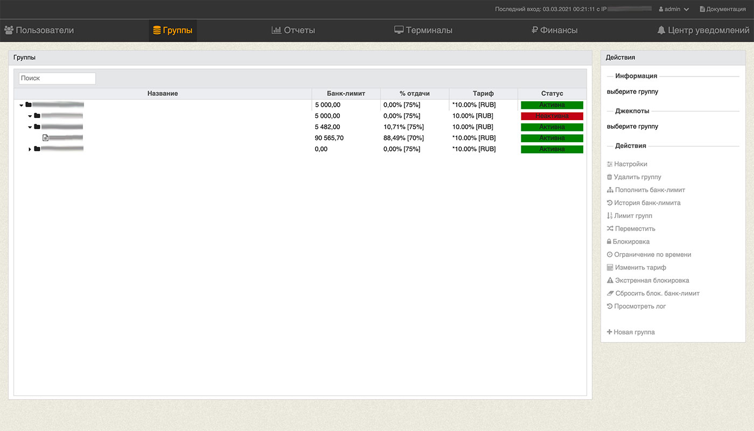The width and height of the screenshot is (754, 431).
Task: Go to the Финансы section
Action: coord(554,30)
